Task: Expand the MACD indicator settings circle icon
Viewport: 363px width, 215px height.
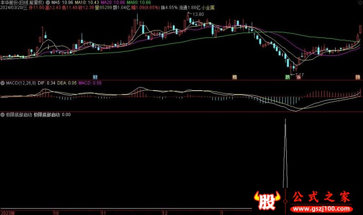Action: [x=3, y=83]
